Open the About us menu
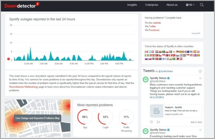 click(172, 5)
